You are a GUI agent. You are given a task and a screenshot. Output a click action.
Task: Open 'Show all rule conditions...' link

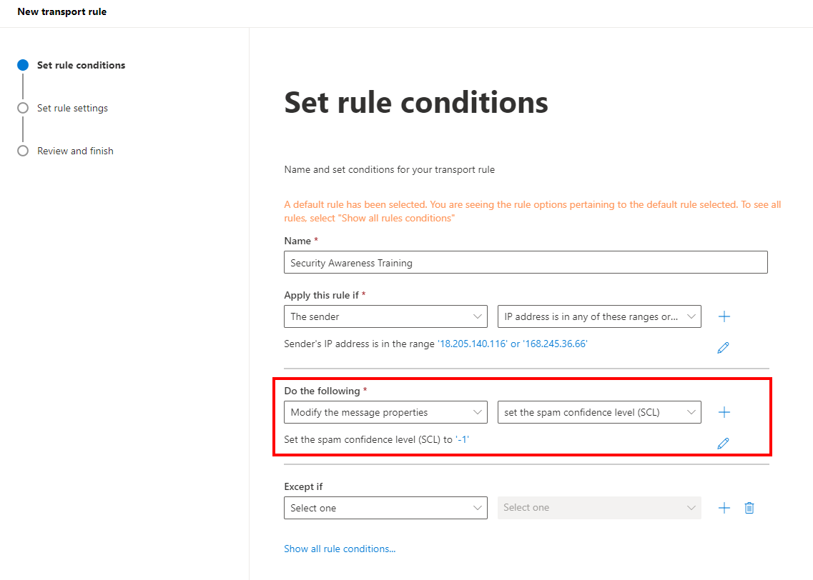[340, 548]
